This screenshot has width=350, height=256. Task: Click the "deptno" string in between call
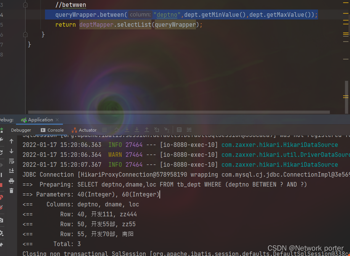pyautogui.click(x=167, y=15)
